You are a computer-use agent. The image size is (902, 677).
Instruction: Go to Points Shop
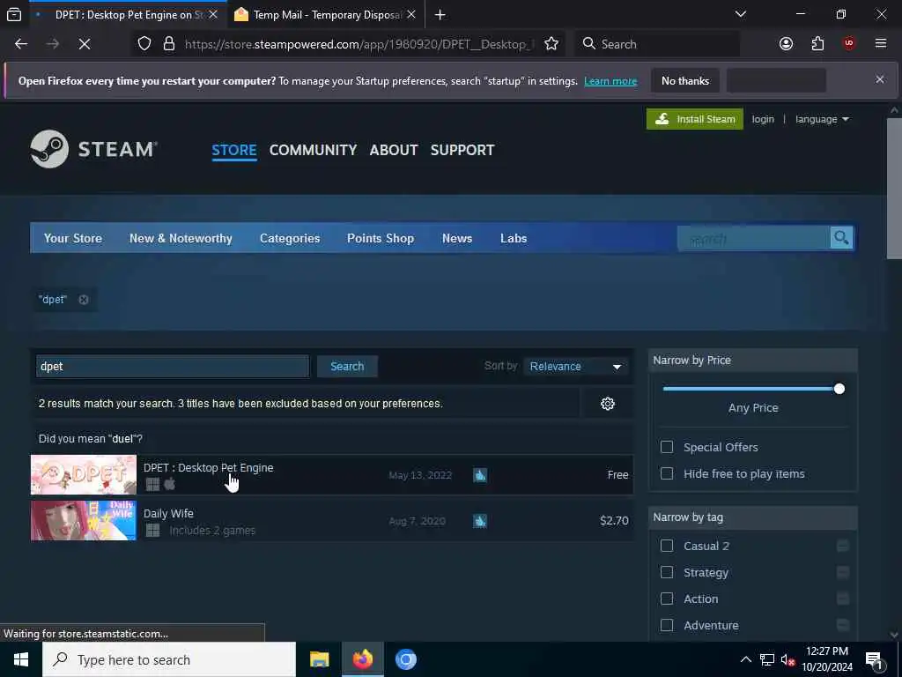pos(381,238)
